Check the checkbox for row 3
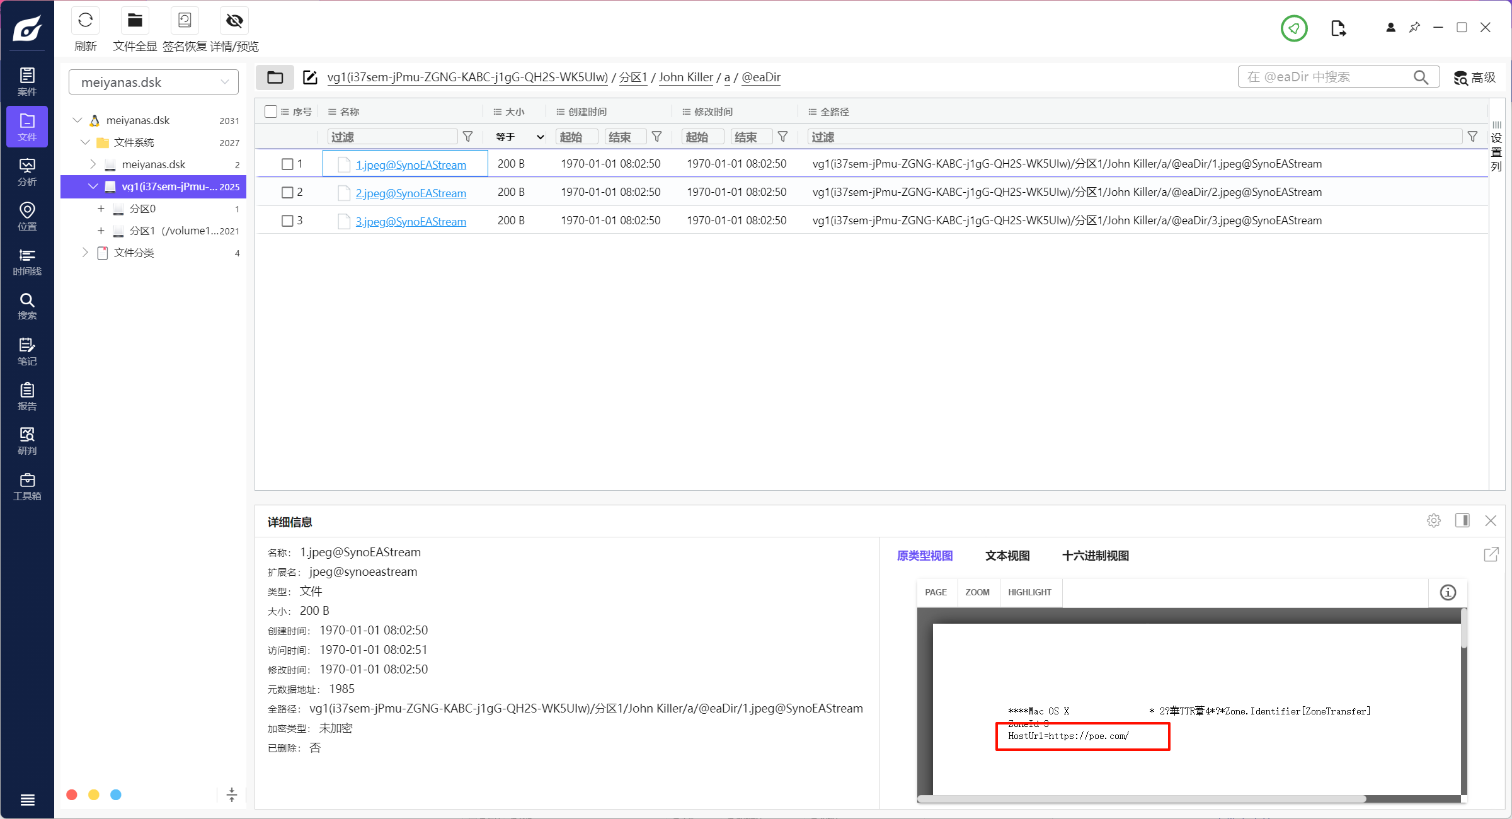The height and width of the screenshot is (819, 1512). point(287,221)
